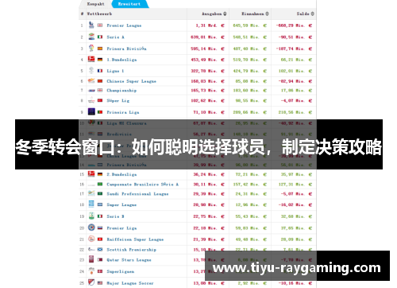Click the Raiffeisen Super League logo
Screen dimensions: 397x288
click(x=91, y=239)
